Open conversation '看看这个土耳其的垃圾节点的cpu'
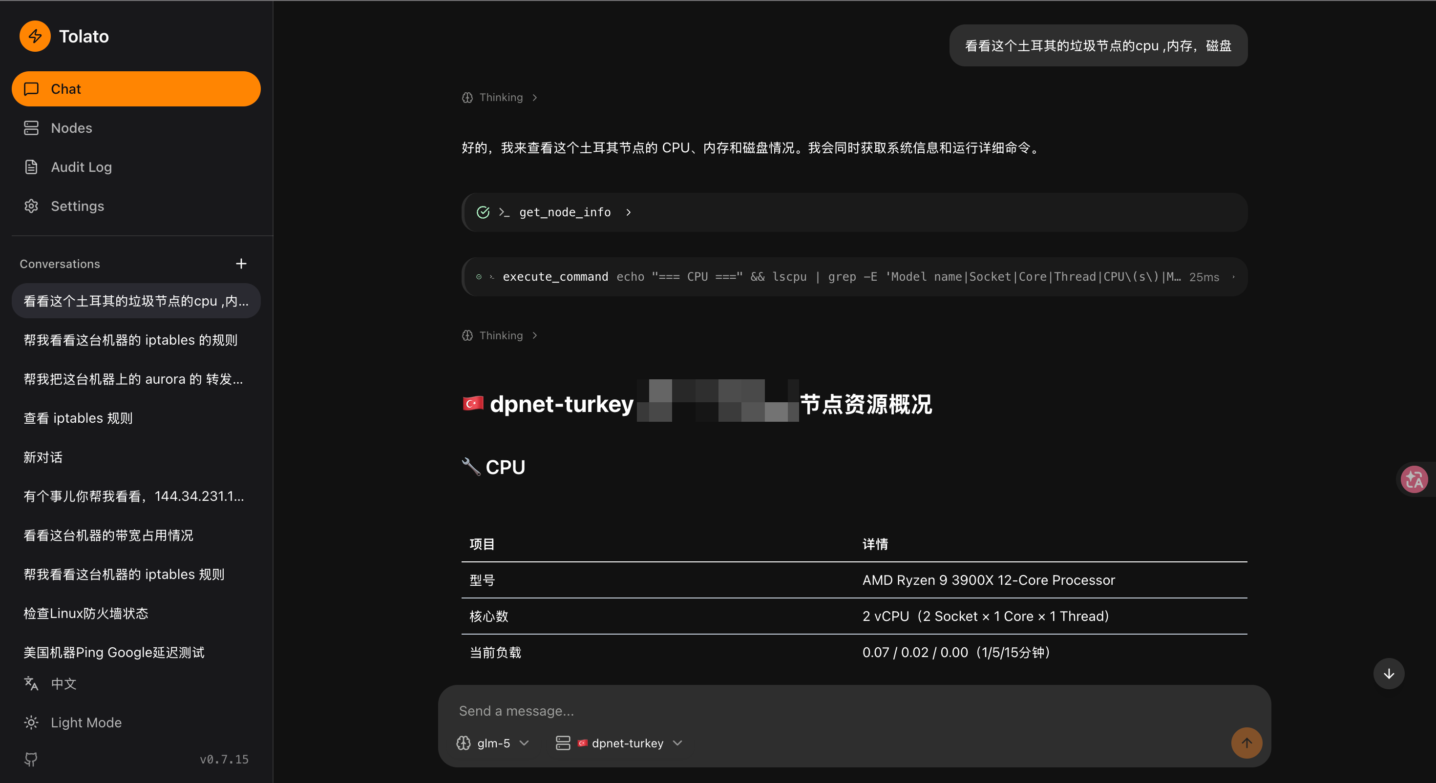Viewport: 1436px width, 783px height. click(x=136, y=301)
